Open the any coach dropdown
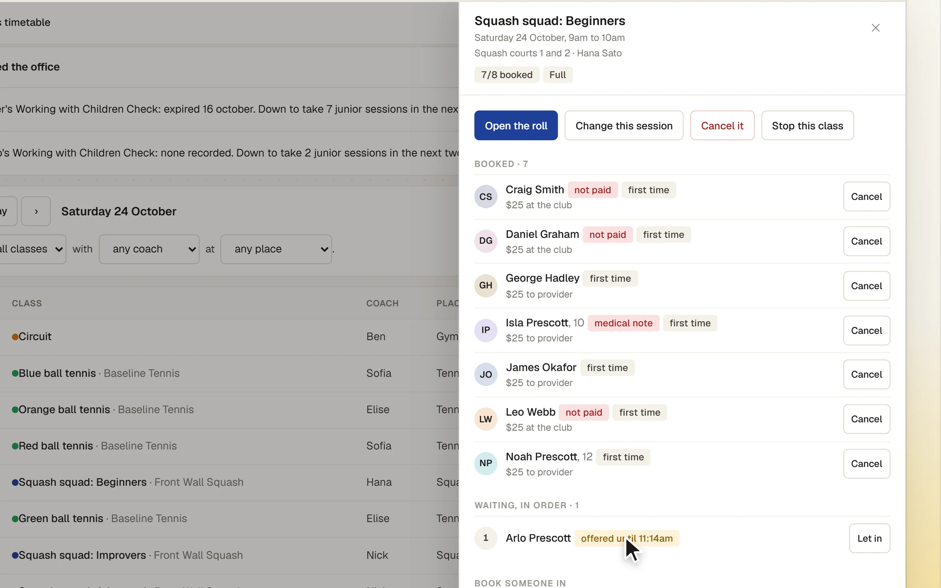 (x=149, y=249)
